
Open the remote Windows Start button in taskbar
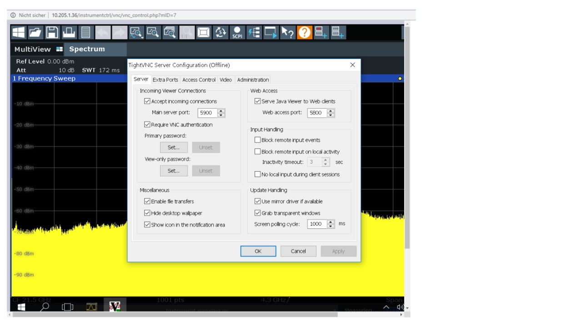(21, 307)
